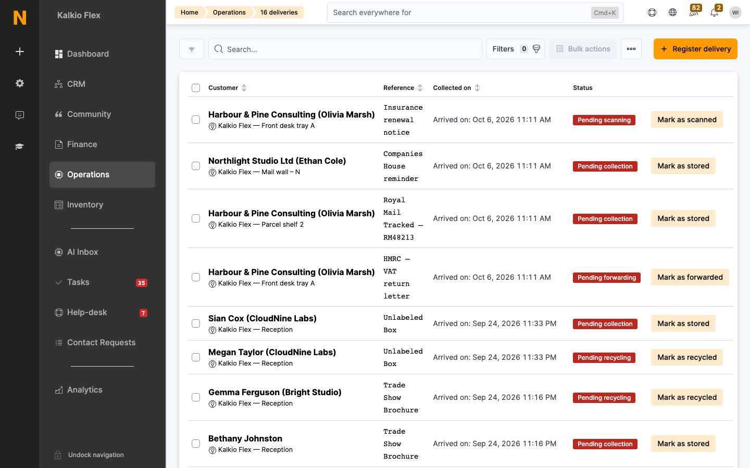Focus the Search everywhere field
This screenshot has height=468, width=750.
pyautogui.click(x=476, y=12)
